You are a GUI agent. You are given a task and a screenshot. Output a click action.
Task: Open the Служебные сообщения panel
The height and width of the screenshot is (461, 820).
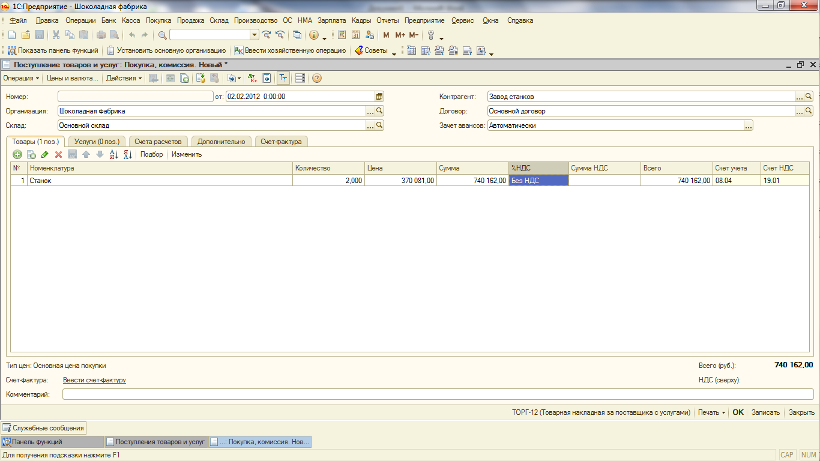(43, 428)
